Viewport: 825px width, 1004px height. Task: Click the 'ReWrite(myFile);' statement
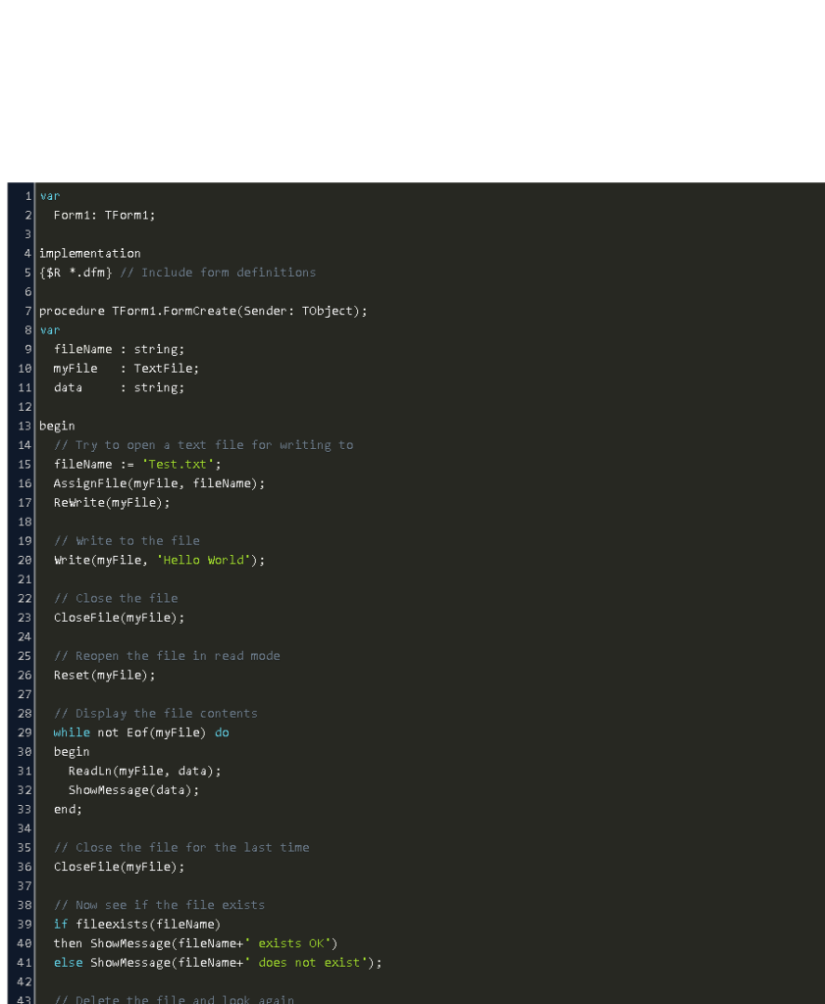click(x=112, y=503)
